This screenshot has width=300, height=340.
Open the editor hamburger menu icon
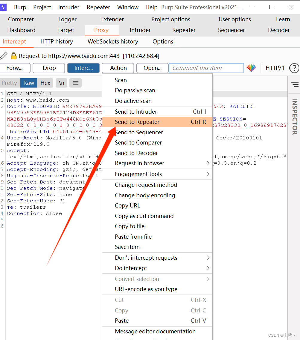pos(75,83)
